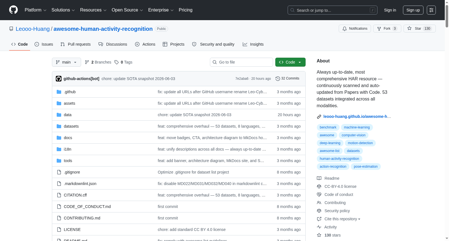449x241 pixels.
Task: Expand Cite this repository dropdown
Action: [342, 219]
